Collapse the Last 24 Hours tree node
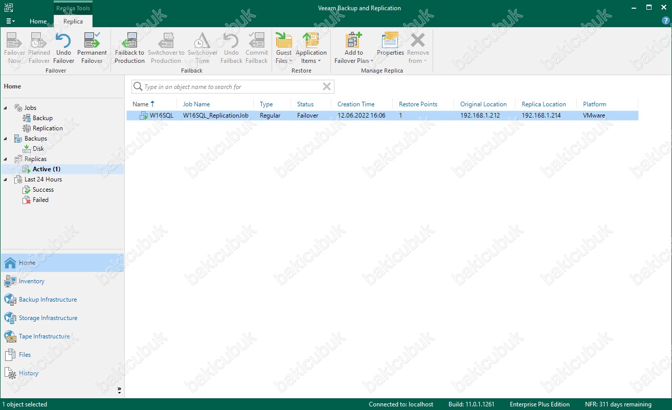 tap(6, 179)
